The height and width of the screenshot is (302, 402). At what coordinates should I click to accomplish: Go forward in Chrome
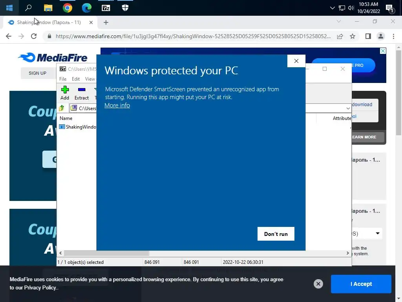pos(21,36)
